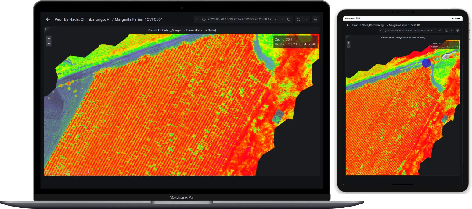Zoom out time range on tablet
Viewport: 472px width, 209px height.
tap(440, 30)
